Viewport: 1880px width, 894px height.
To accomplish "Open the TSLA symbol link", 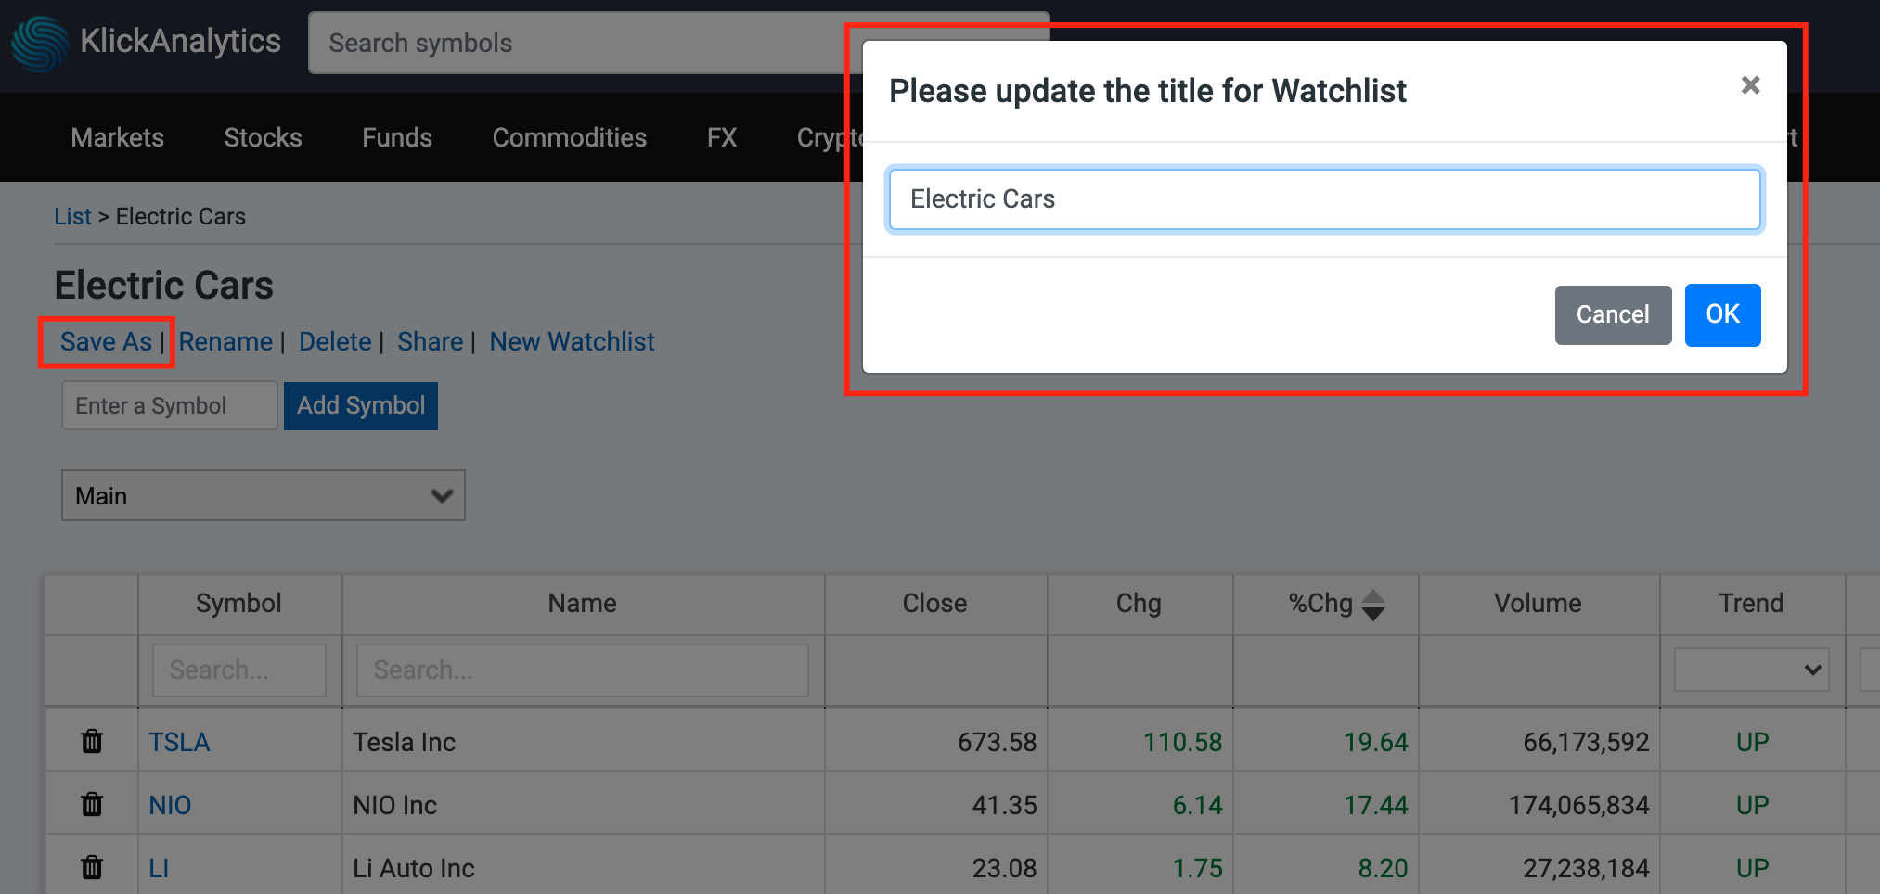I will pos(179,742).
